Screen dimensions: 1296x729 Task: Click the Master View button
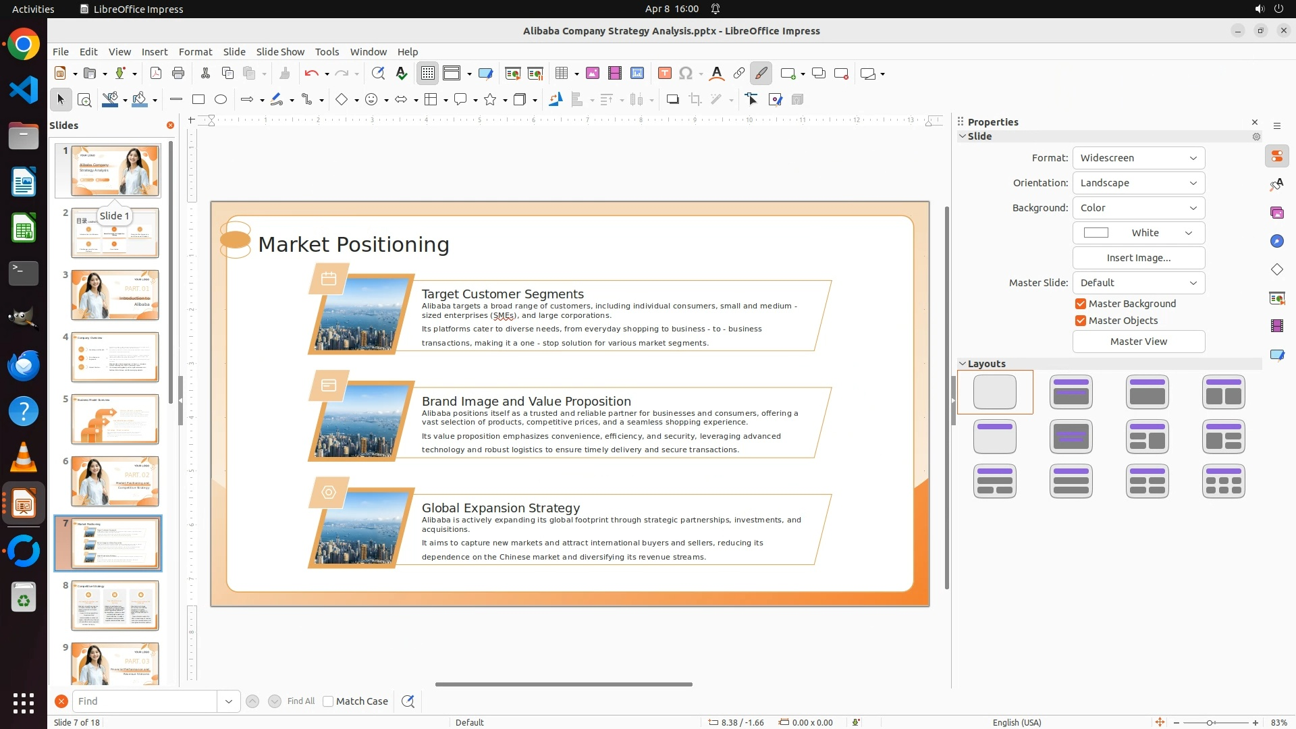coord(1138,342)
